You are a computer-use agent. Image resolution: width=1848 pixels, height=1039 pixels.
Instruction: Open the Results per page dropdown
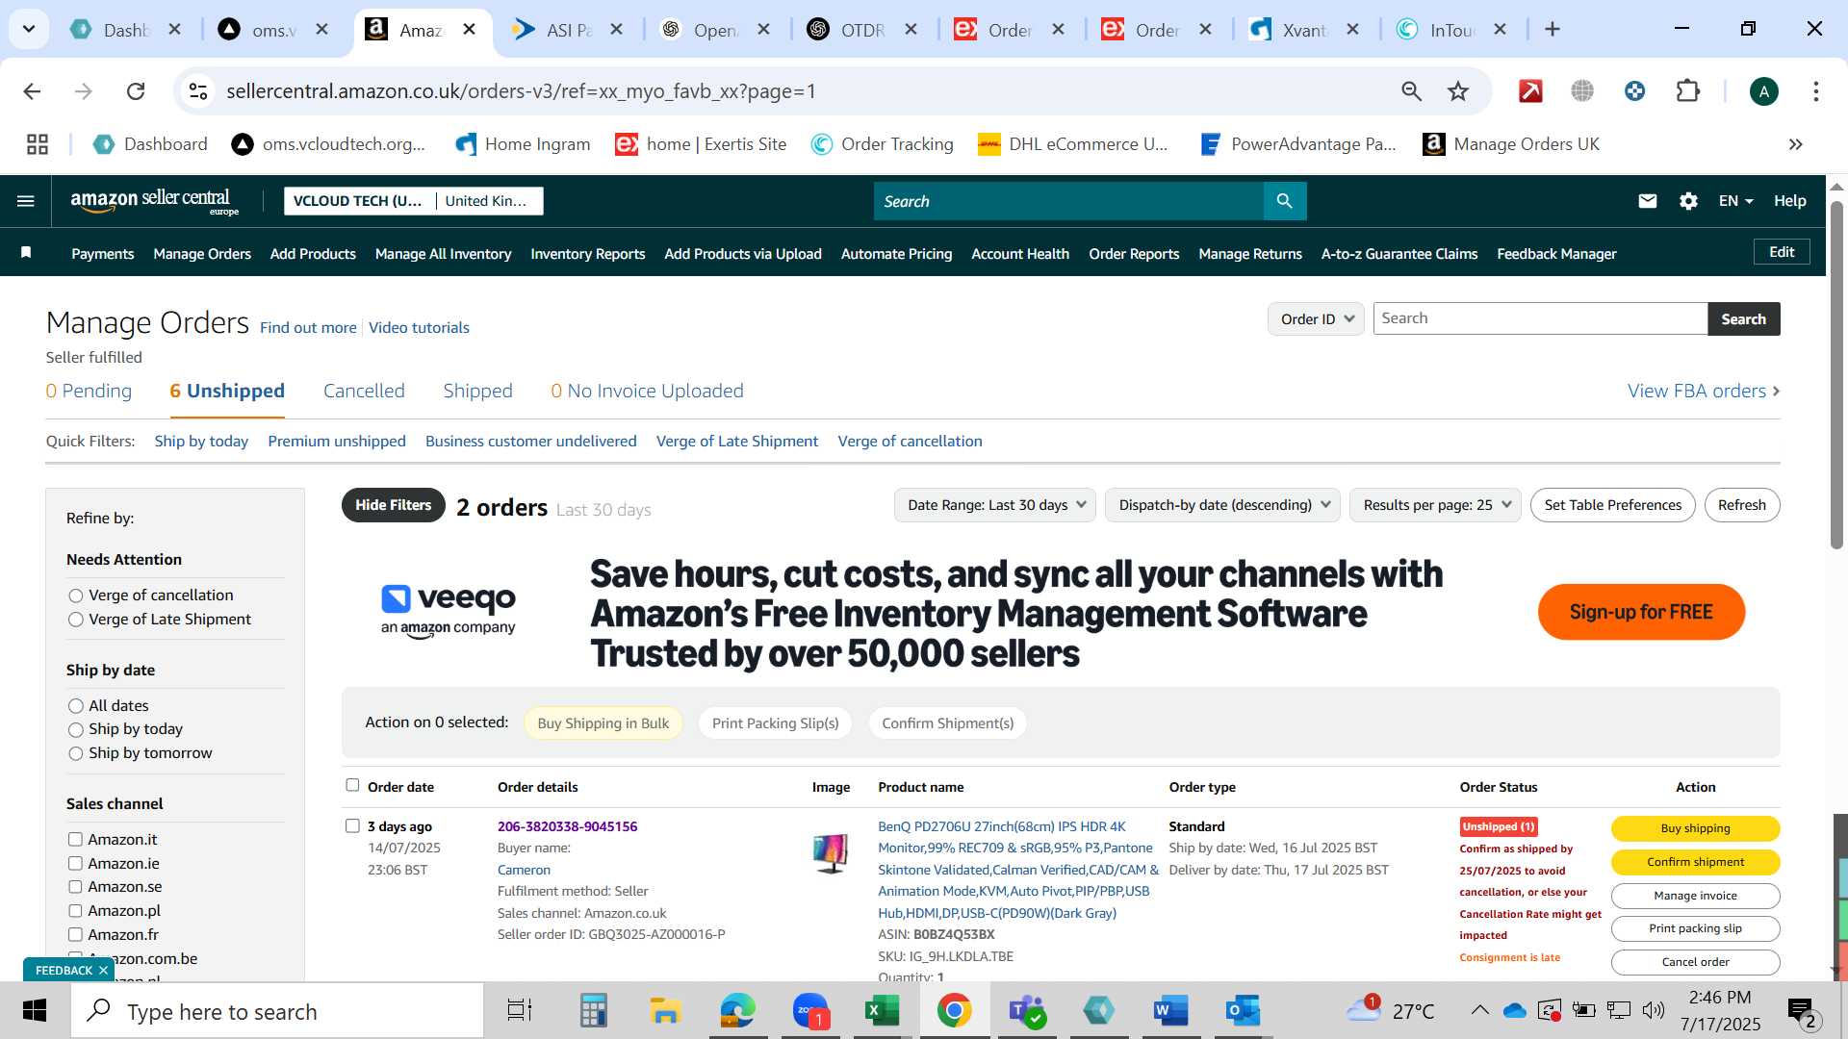[x=1435, y=505]
